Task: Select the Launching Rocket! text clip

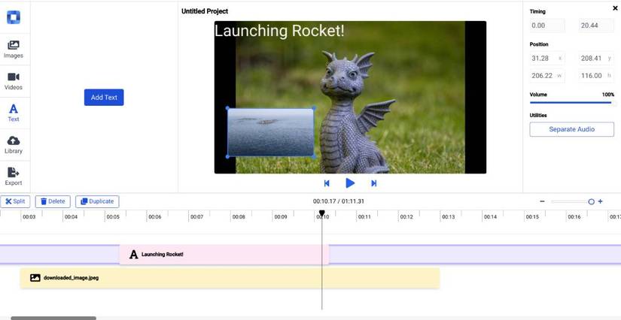Action: pyautogui.click(x=224, y=255)
